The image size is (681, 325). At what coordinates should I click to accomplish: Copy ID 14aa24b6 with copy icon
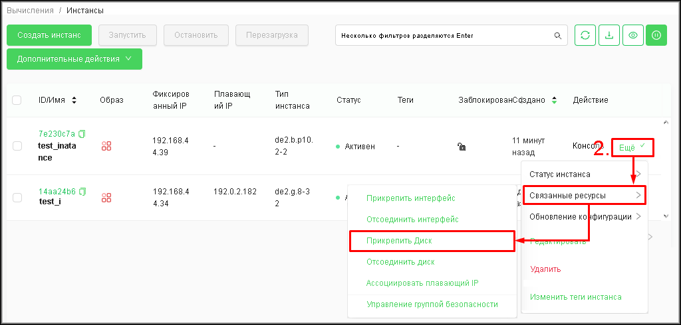(x=82, y=192)
